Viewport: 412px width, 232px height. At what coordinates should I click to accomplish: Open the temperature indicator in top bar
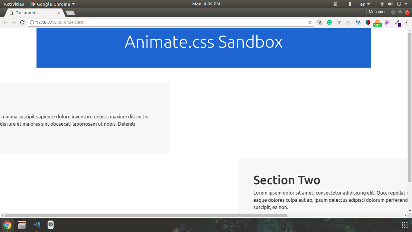[350, 4]
